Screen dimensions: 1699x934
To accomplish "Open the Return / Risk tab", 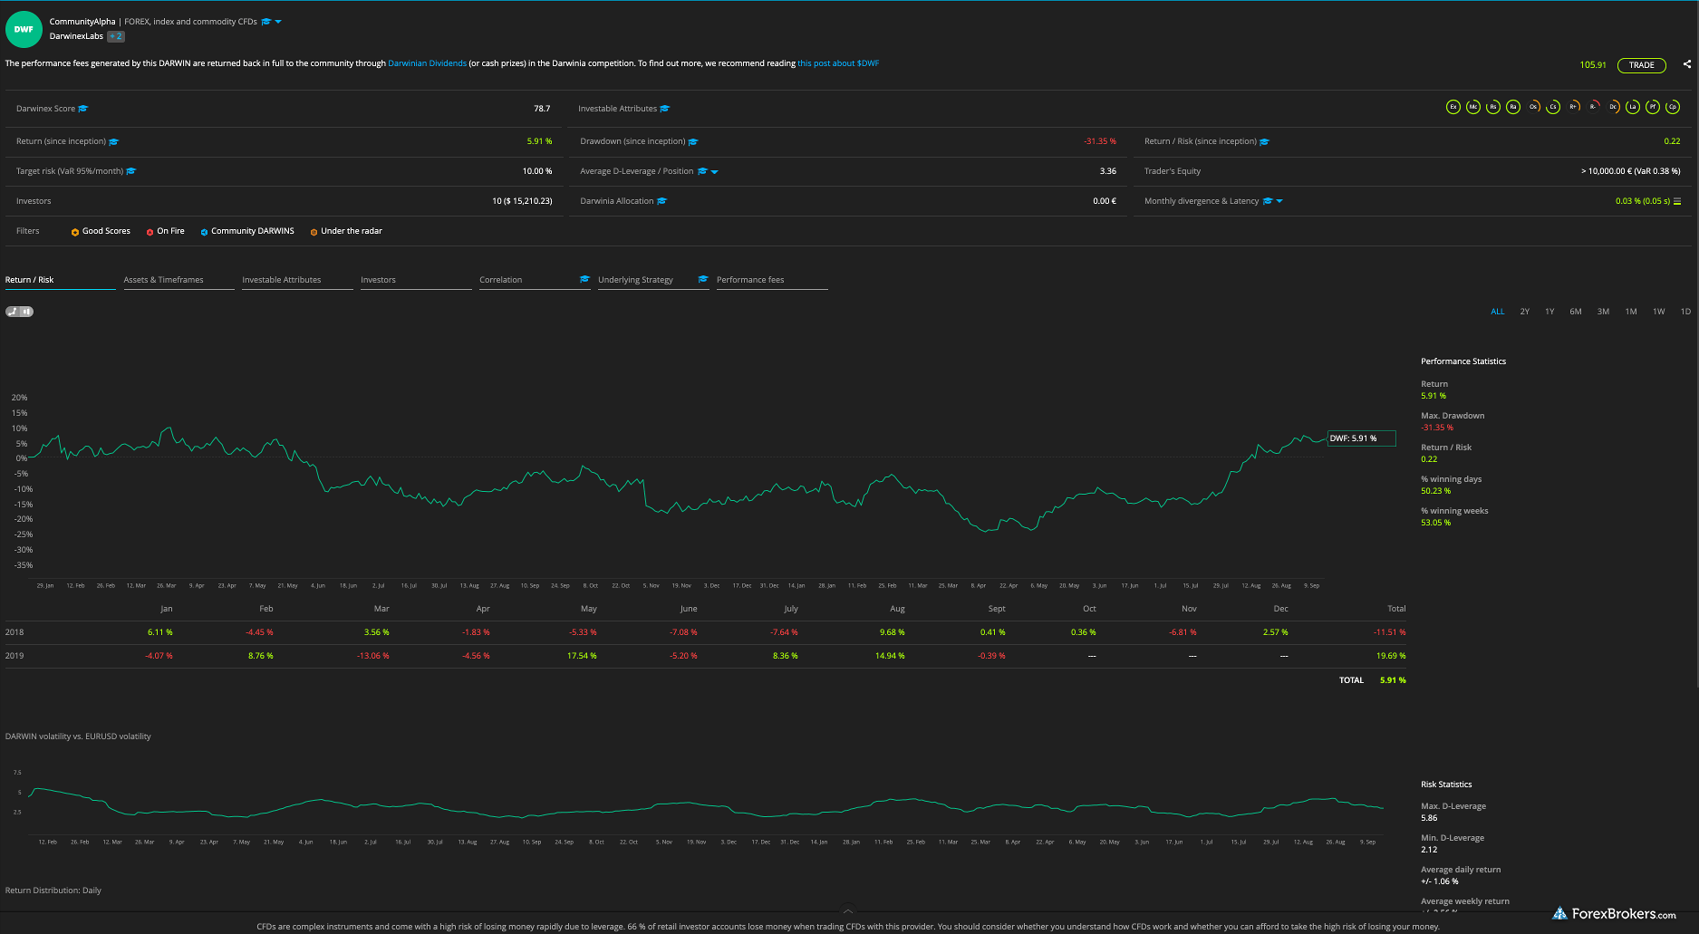I will click(60, 280).
